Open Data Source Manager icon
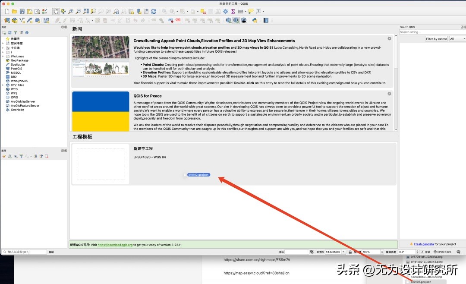Screen dimensions: 466x284 pos(7,20)
